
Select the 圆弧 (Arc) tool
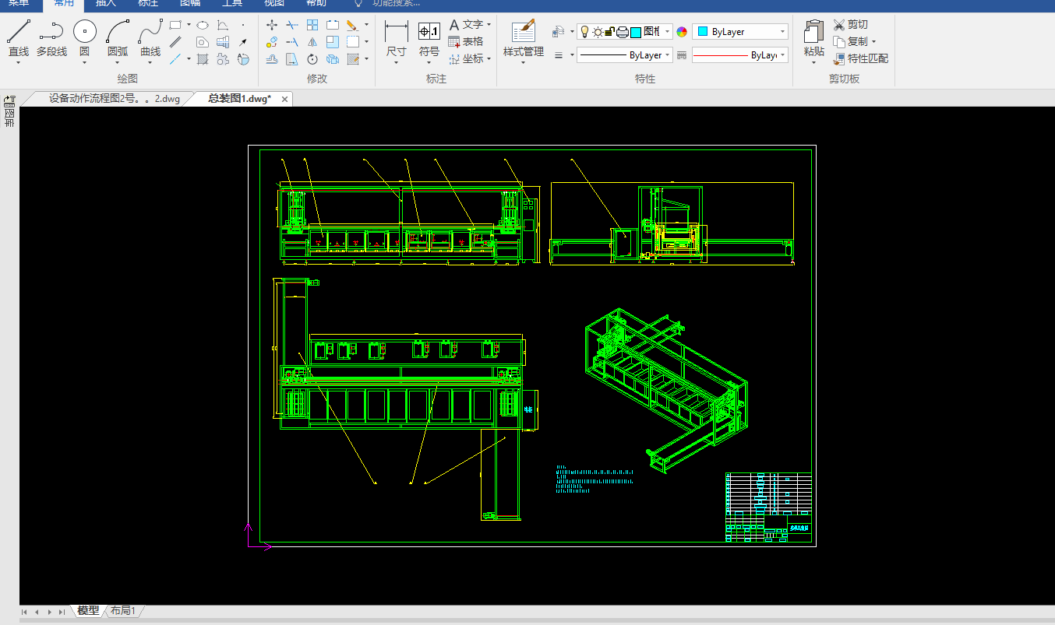[118, 33]
